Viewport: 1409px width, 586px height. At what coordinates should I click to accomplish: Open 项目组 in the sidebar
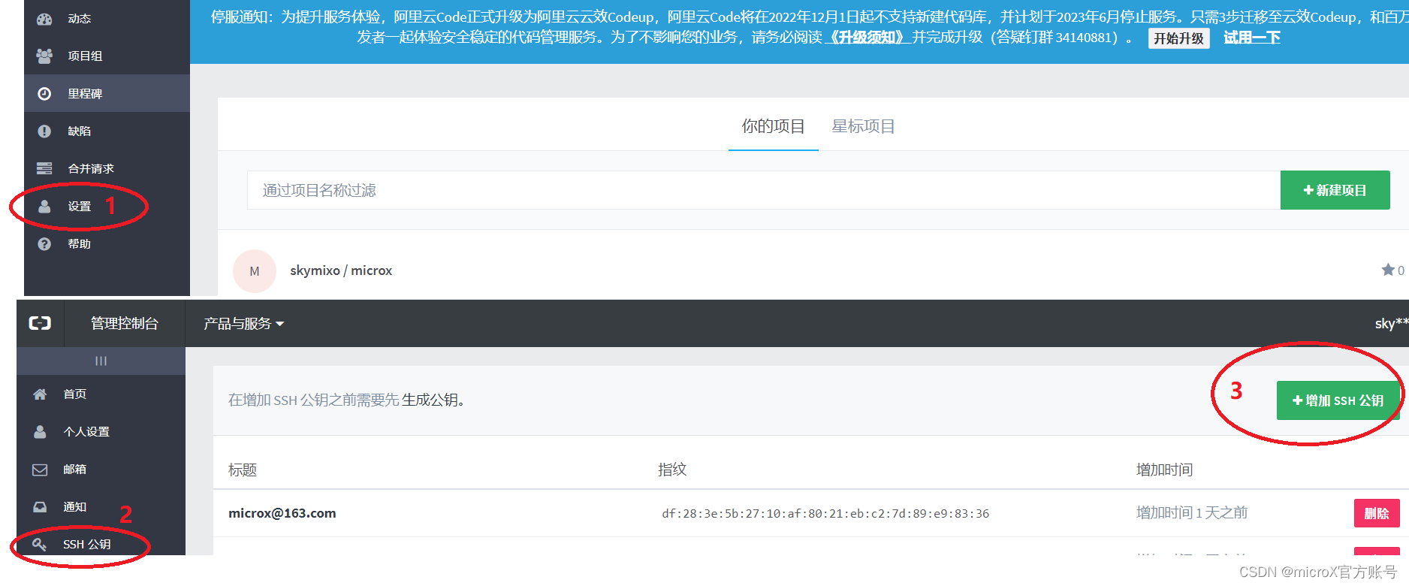click(x=85, y=56)
